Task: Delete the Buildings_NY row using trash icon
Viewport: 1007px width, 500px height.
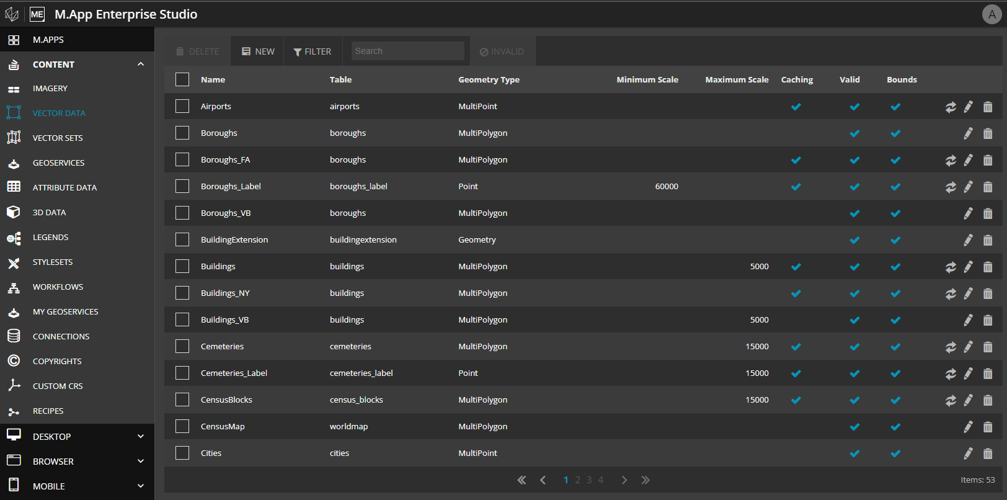Action: point(988,293)
